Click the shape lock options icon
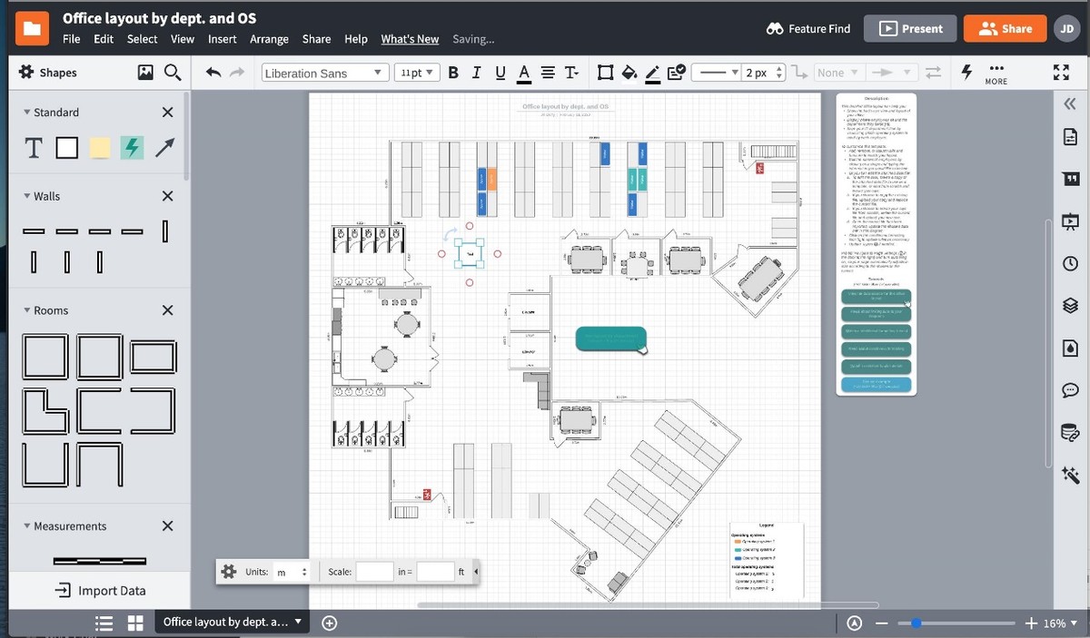Screen dimensions: 1090x638 (x=676, y=73)
